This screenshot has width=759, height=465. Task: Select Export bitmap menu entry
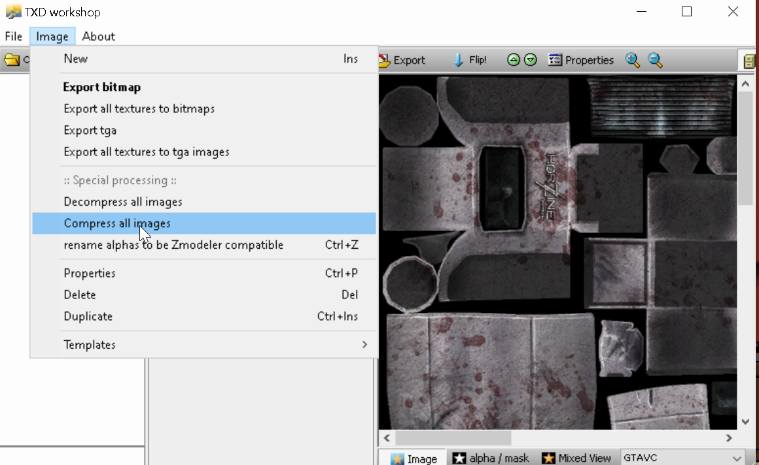203,87
